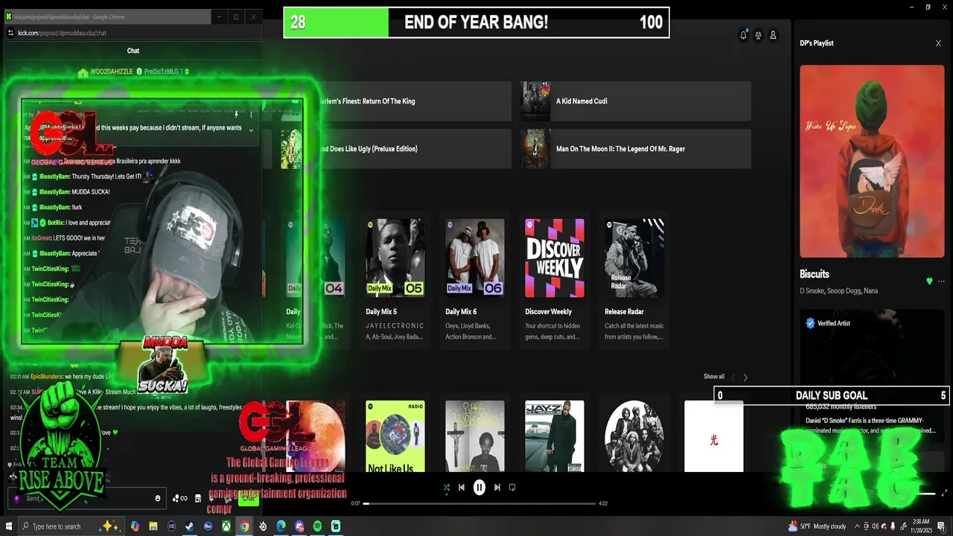
Task: Open Daily Mix 5 cover
Action: (x=395, y=258)
